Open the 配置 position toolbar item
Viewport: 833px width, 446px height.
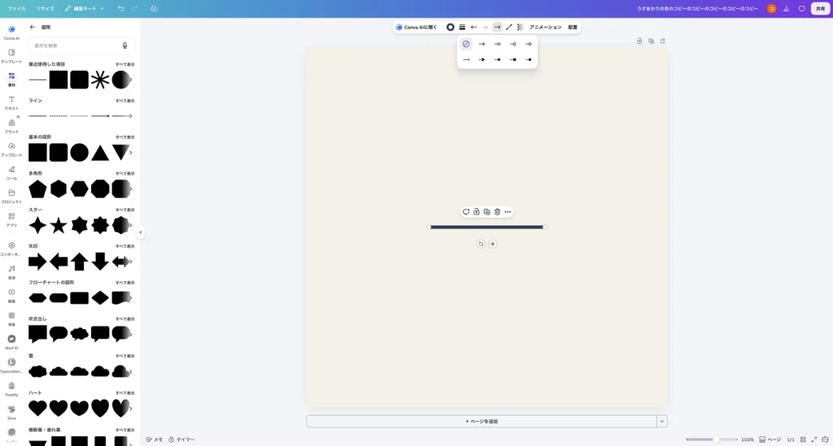pyautogui.click(x=573, y=27)
